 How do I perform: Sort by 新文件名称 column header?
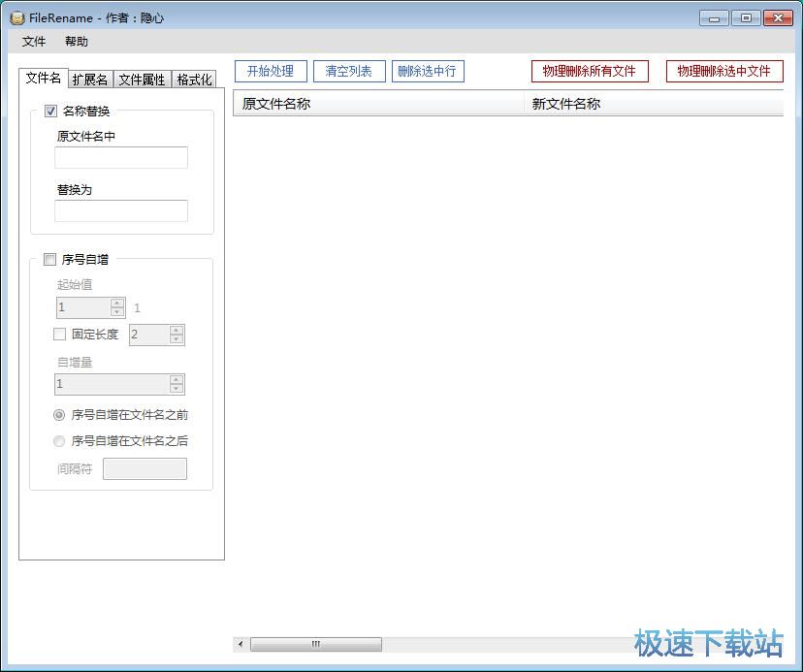point(654,104)
